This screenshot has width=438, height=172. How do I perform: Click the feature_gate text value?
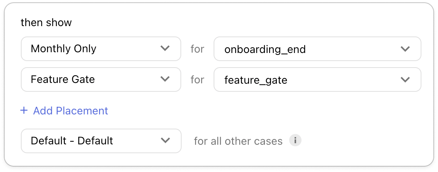pos(256,80)
